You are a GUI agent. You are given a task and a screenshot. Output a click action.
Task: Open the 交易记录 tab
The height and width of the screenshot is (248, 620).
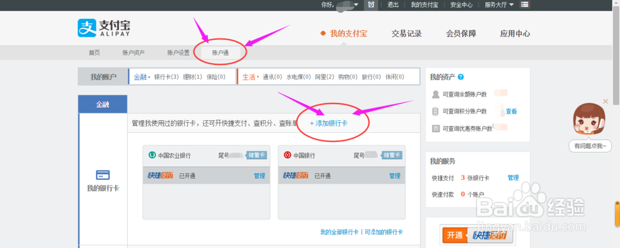tap(407, 33)
